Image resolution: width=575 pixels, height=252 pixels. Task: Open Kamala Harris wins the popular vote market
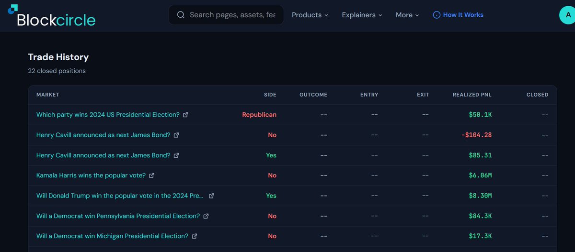(91, 175)
